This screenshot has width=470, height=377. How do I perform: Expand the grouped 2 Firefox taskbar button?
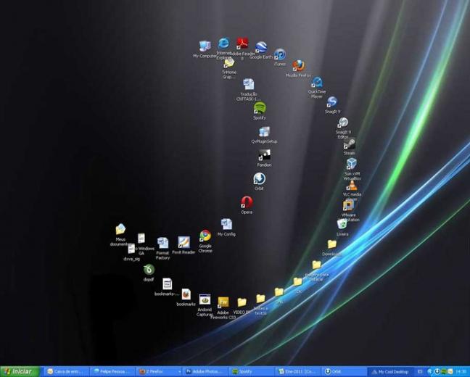[160, 372]
